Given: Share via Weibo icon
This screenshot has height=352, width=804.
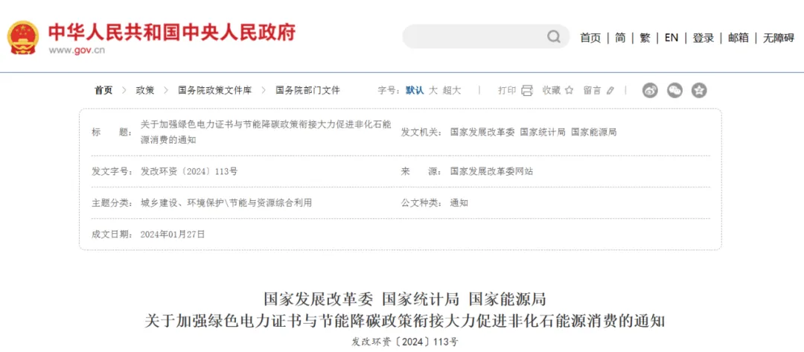Looking at the screenshot, I should (x=650, y=90).
